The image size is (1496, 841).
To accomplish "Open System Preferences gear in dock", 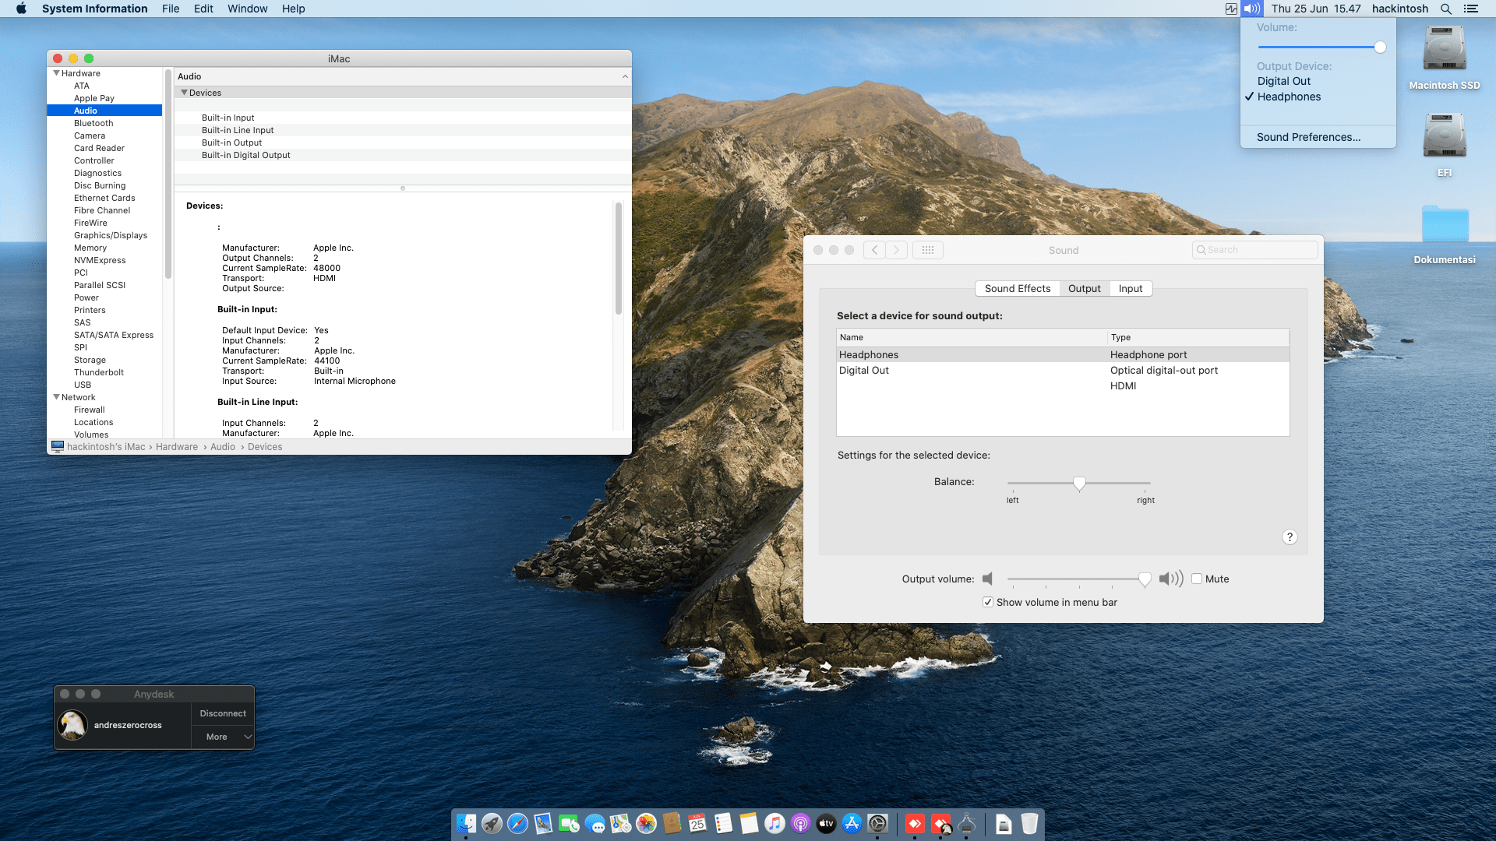I will [877, 823].
